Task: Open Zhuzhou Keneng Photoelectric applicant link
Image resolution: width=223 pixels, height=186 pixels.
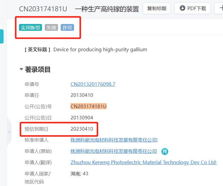Action: (144, 162)
